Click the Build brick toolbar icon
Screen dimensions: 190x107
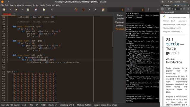[83, 10]
